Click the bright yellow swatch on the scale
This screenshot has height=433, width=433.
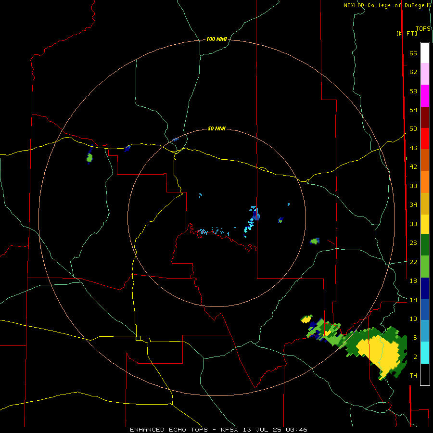pyautogui.click(x=425, y=224)
